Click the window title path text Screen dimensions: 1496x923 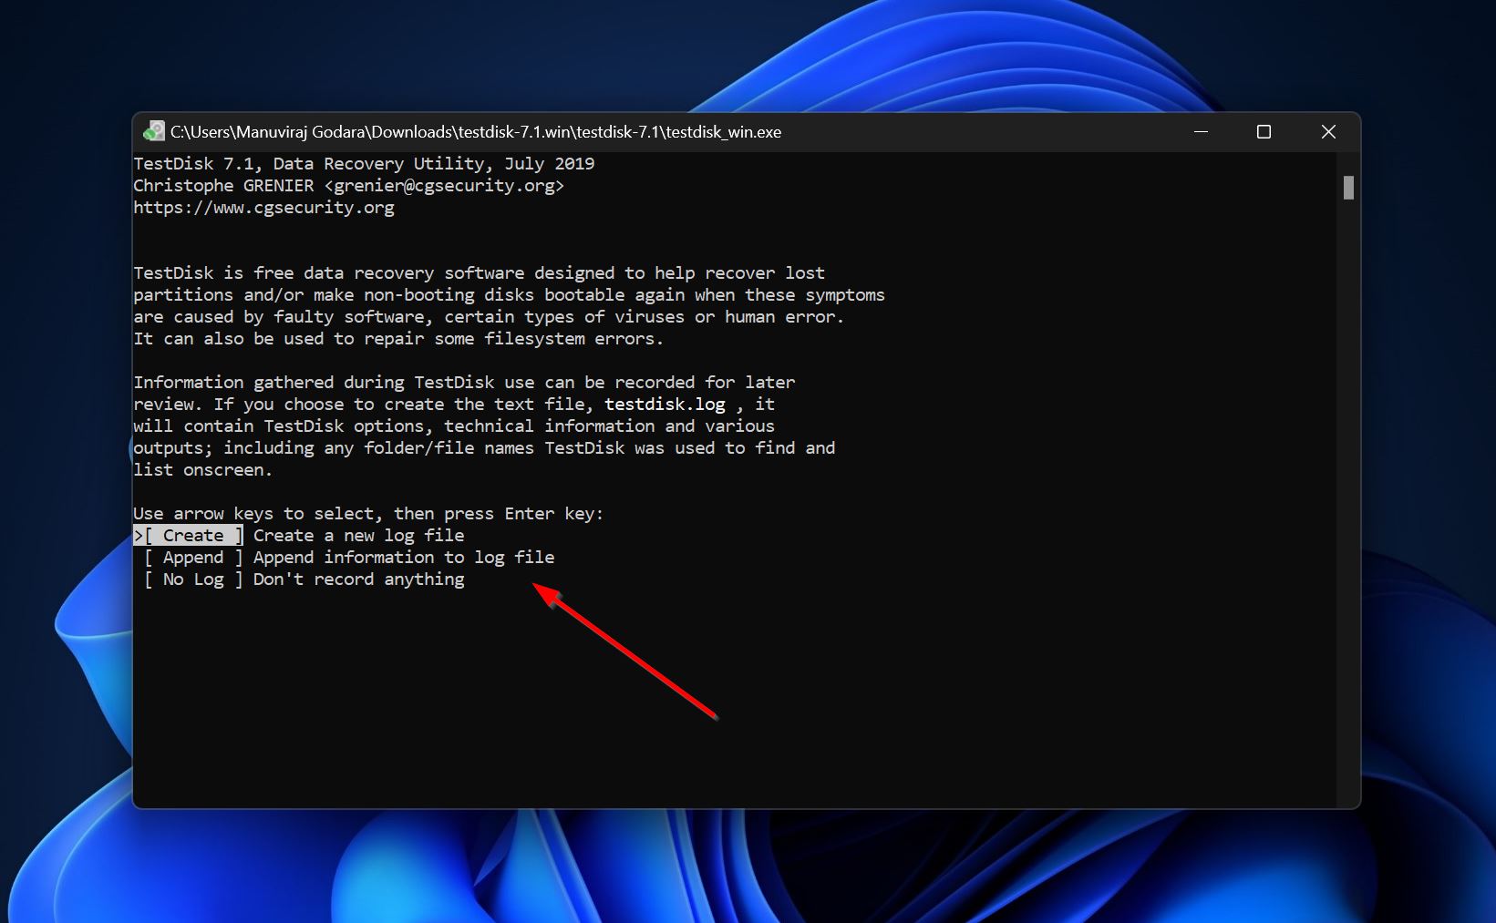coord(476,132)
